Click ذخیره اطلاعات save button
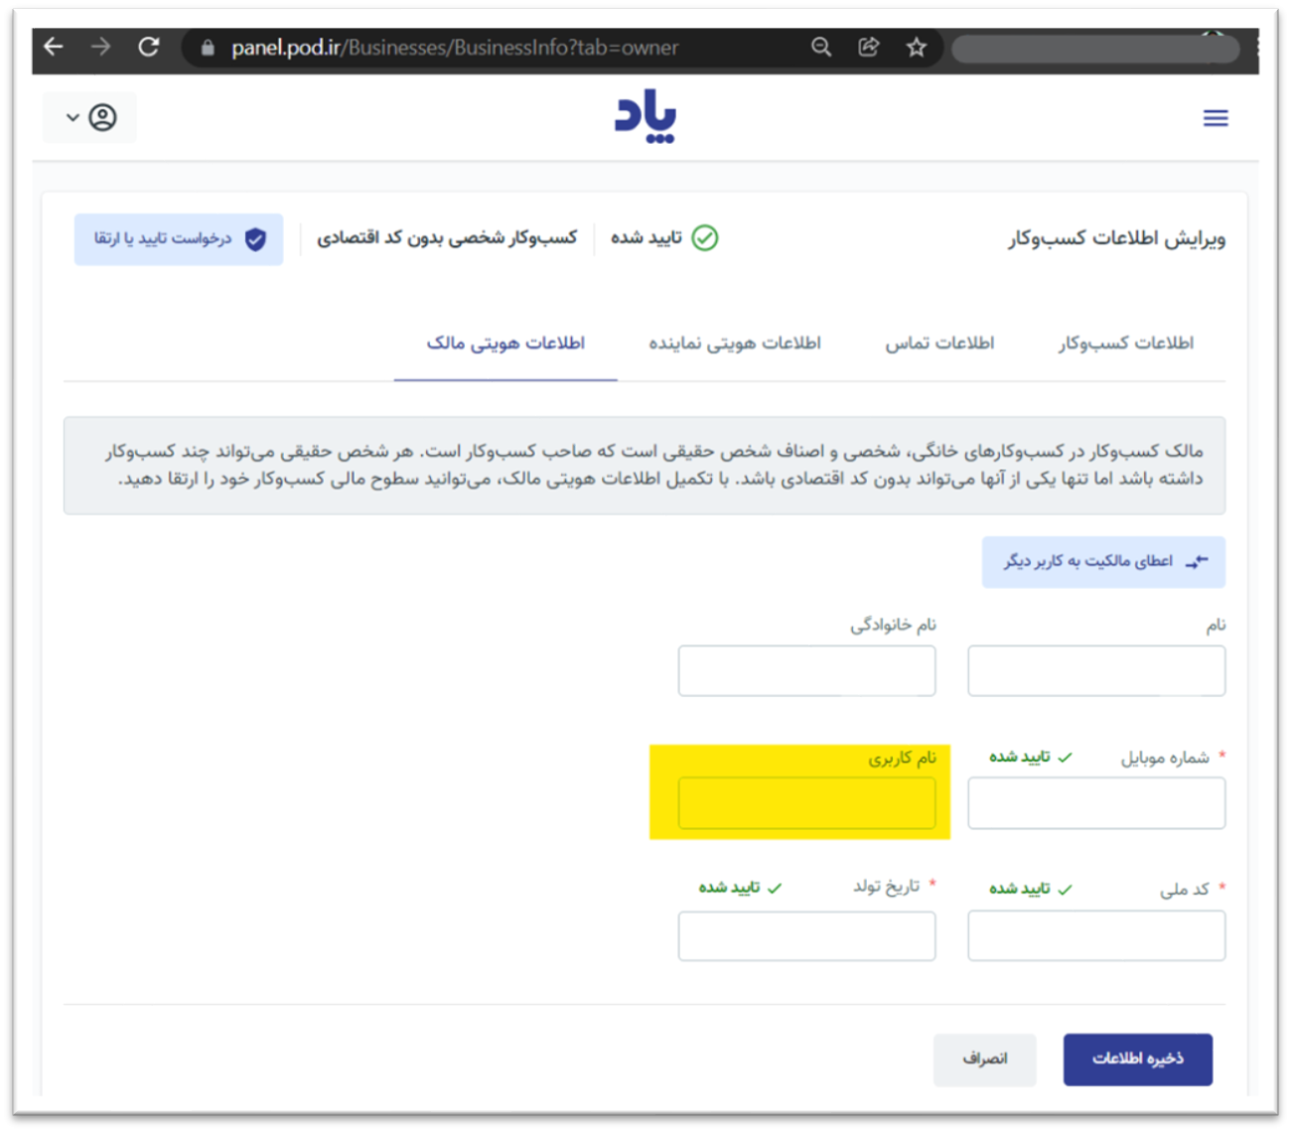The image size is (1291, 1132). point(1138,1060)
